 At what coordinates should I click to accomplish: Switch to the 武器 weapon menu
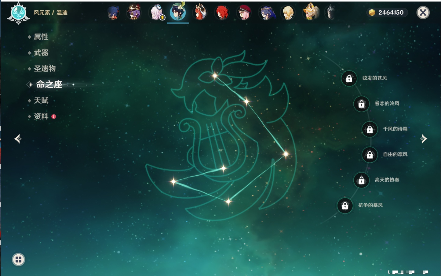point(41,53)
